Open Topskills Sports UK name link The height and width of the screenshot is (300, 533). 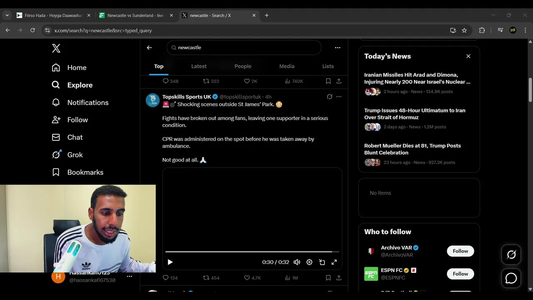click(187, 97)
